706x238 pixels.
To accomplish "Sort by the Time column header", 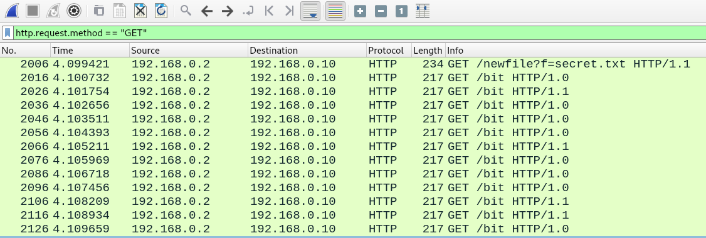I will pos(90,51).
